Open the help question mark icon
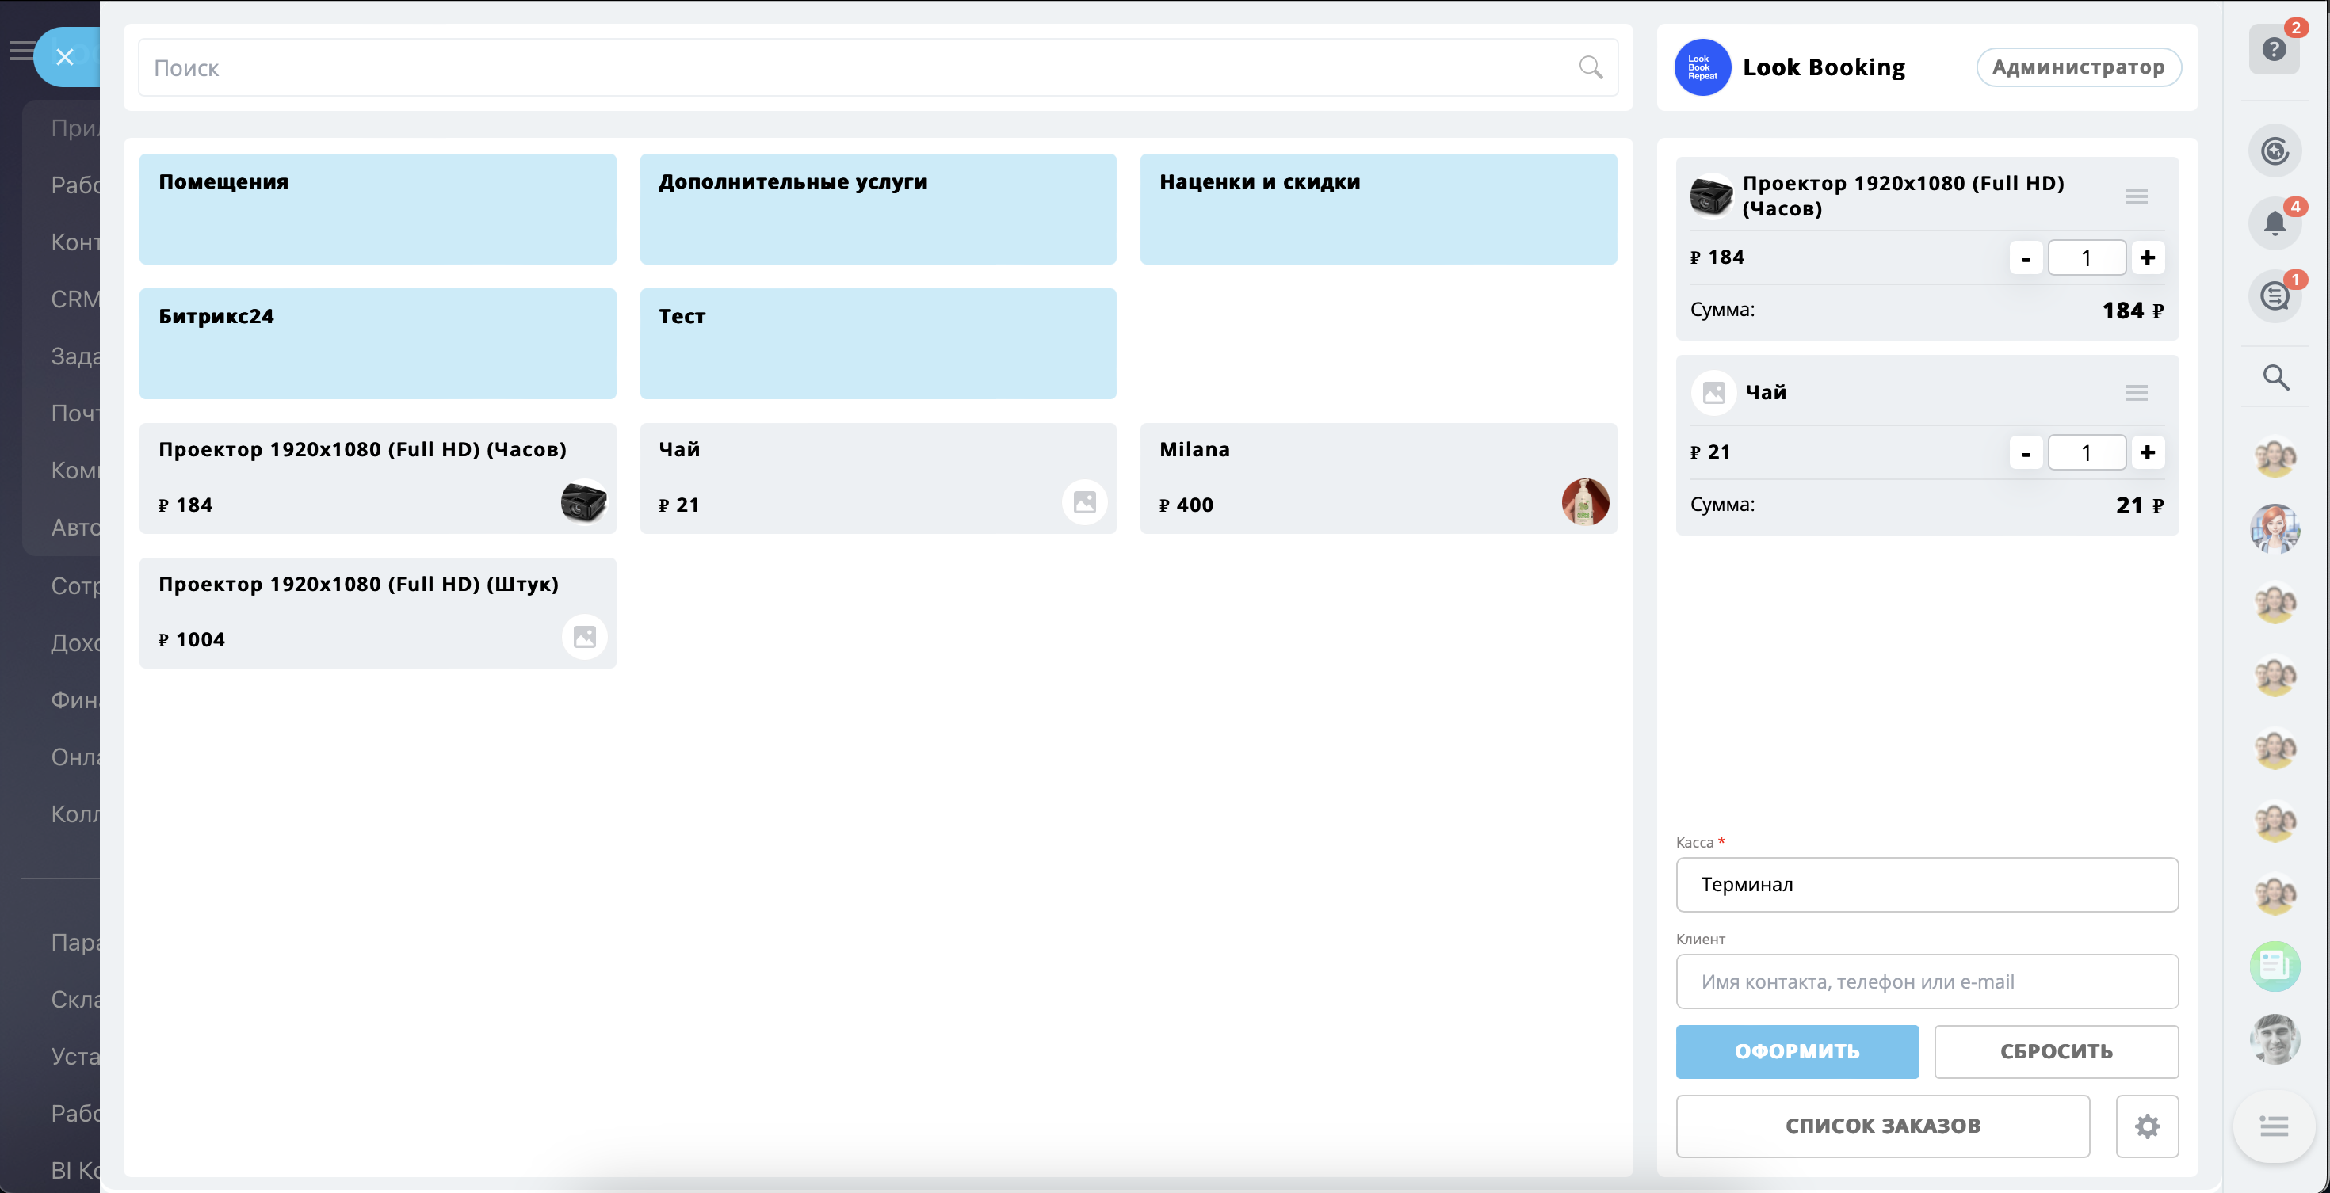The height and width of the screenshot is (1193, 2330). click(x=2273, y=50)
